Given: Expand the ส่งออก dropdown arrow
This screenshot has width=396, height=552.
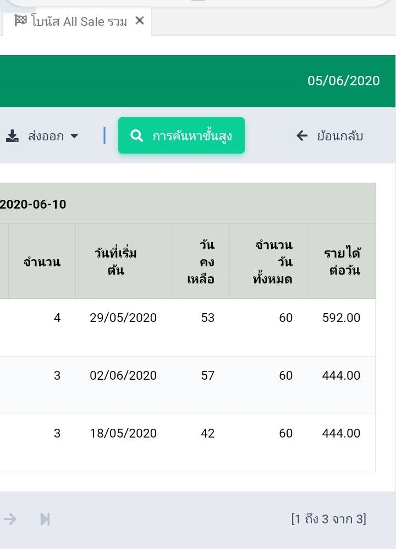Looking at the screenshot, I should [74, 136].
